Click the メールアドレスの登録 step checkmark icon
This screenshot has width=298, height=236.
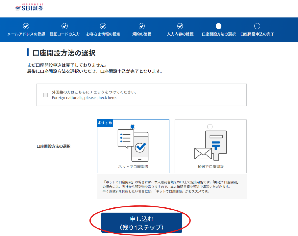(26, 26)
